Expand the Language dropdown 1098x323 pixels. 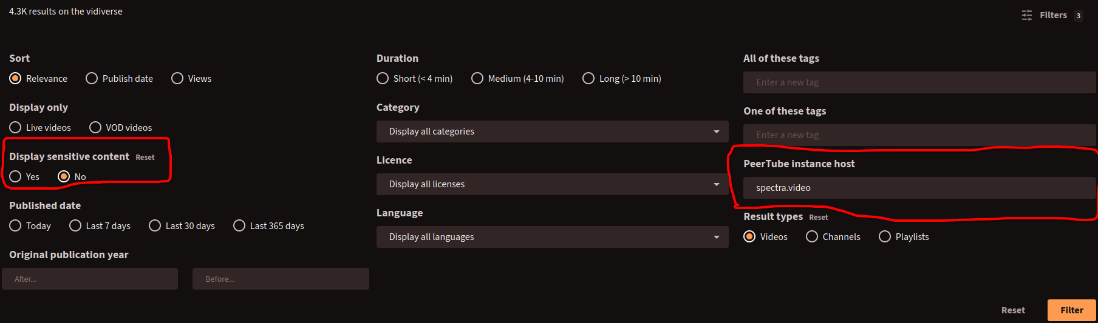click(553, 237)
